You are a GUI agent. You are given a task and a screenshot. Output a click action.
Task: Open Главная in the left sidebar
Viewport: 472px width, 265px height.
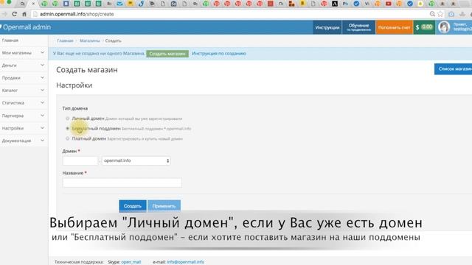pyautogui.click(x=24, y=40)
